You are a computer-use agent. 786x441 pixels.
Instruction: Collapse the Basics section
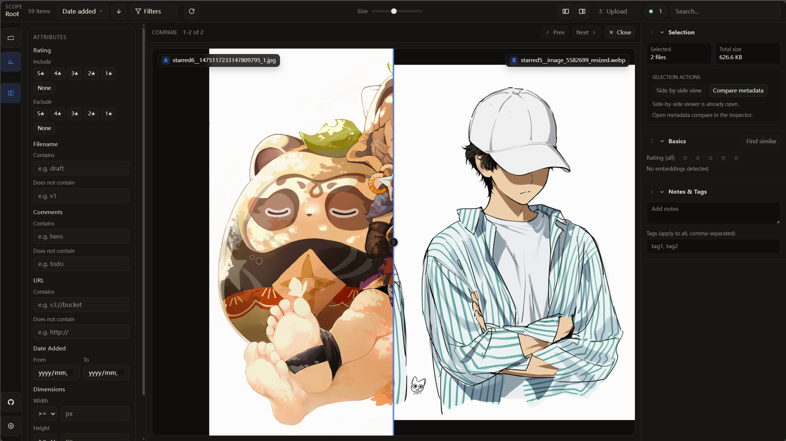[x=662, y=141]
